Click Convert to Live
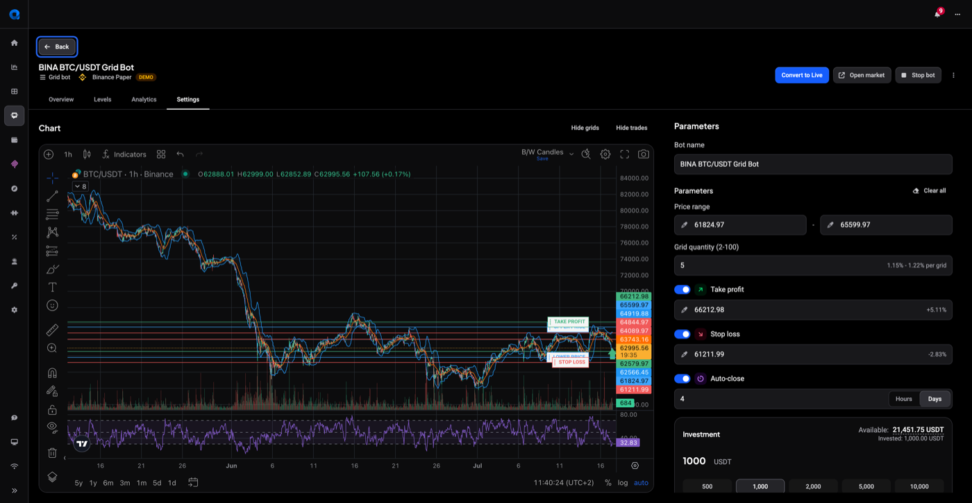972x503 pixels. [x=802, y=75]
